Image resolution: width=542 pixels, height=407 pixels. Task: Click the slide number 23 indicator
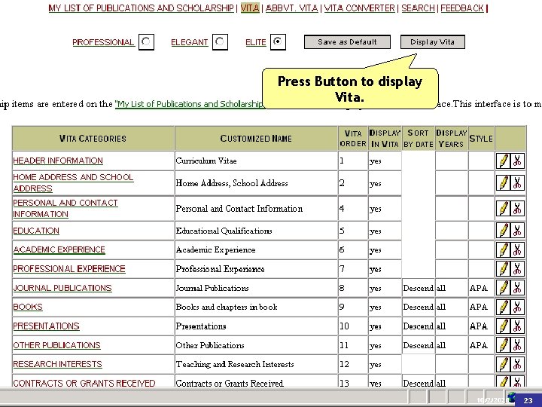(528, 400)
